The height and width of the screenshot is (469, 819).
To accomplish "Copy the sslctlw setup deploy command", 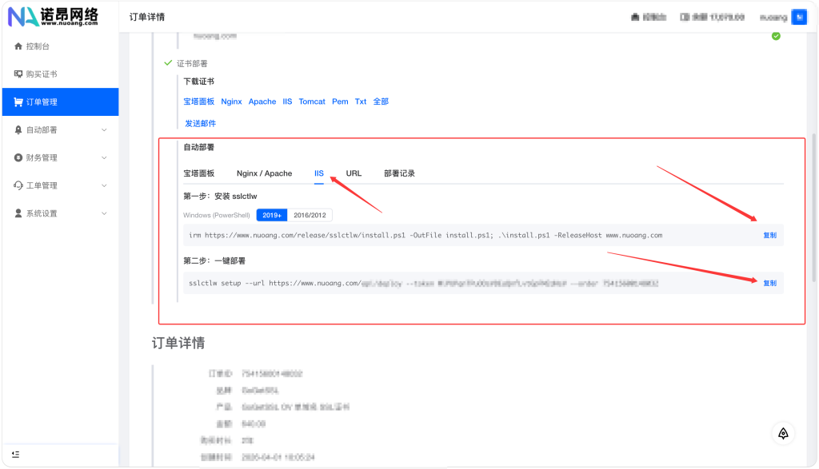I will pos(770,284).
